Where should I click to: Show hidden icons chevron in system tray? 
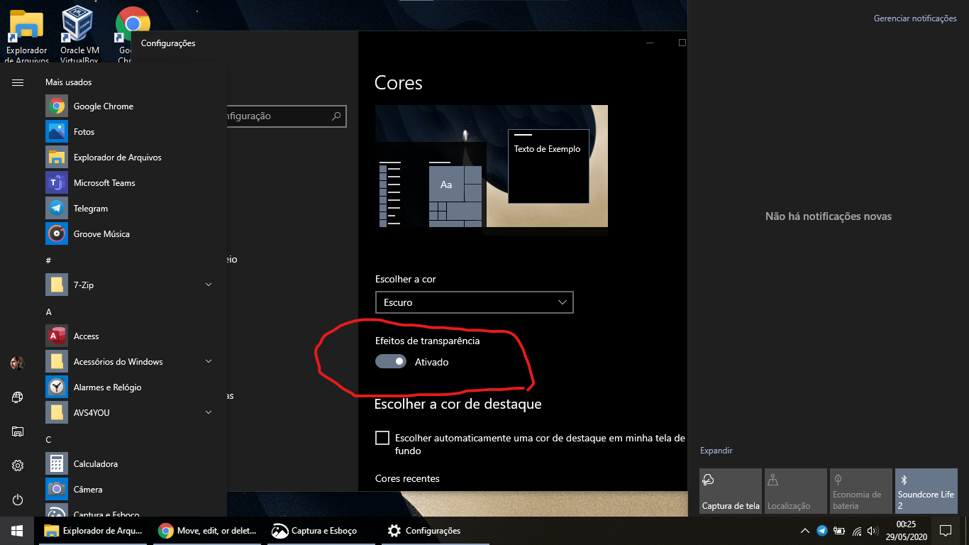(x=804, y=531)
